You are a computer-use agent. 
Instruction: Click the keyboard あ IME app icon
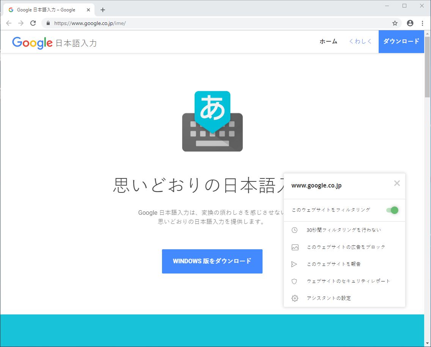click(x=212, y=121)
